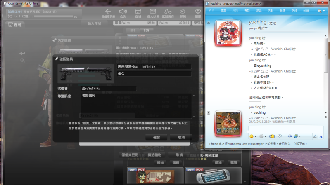Open the 商城 shop icon in top toolbar
The image size is (330, 185).
(x=138, y=13)
